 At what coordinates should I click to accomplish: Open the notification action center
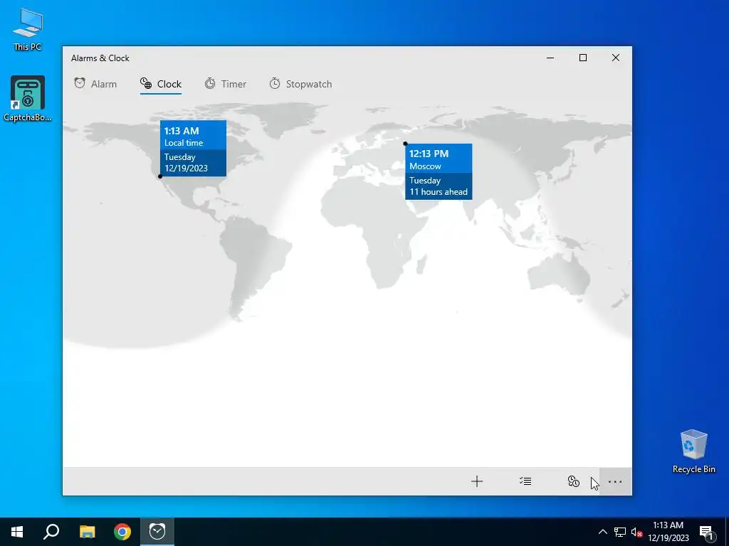(x=707, y=532)
